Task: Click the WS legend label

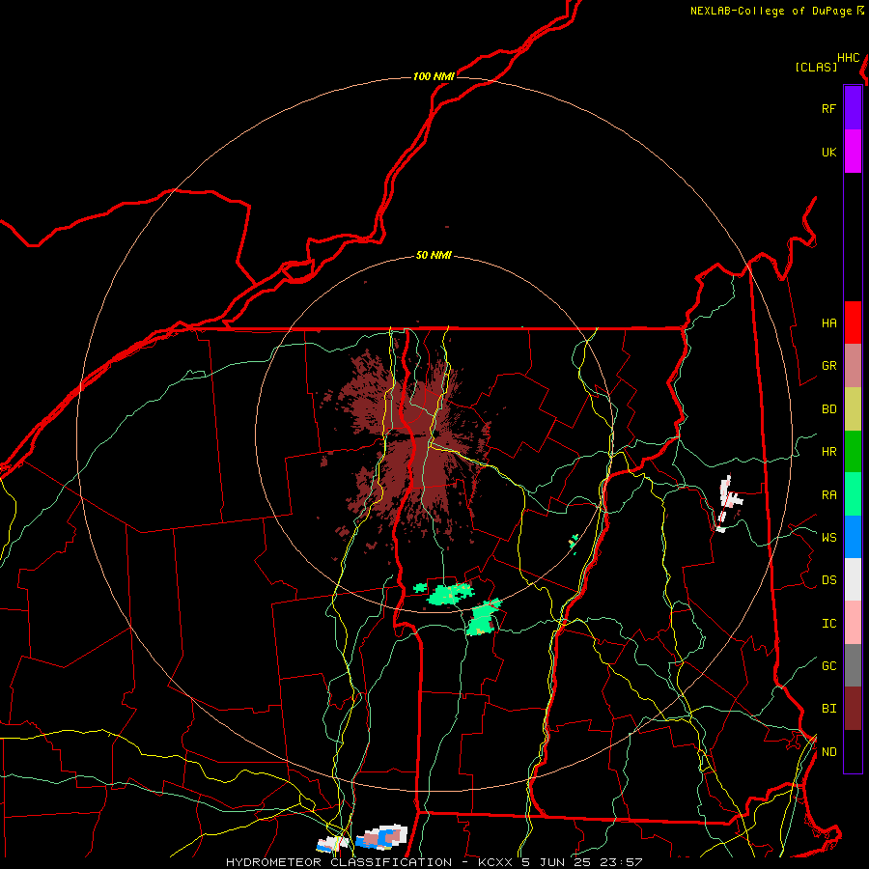Action: pos(828,538)
